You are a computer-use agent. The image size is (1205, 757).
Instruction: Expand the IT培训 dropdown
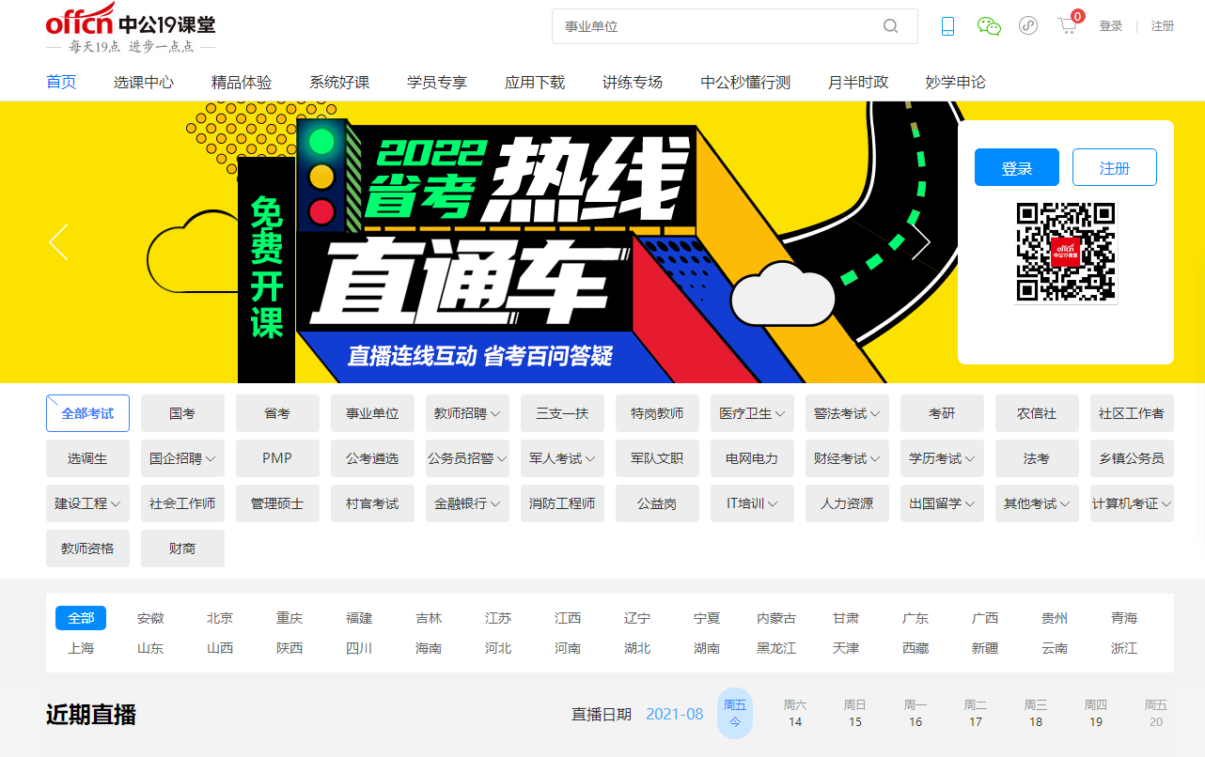click(752, 503)
